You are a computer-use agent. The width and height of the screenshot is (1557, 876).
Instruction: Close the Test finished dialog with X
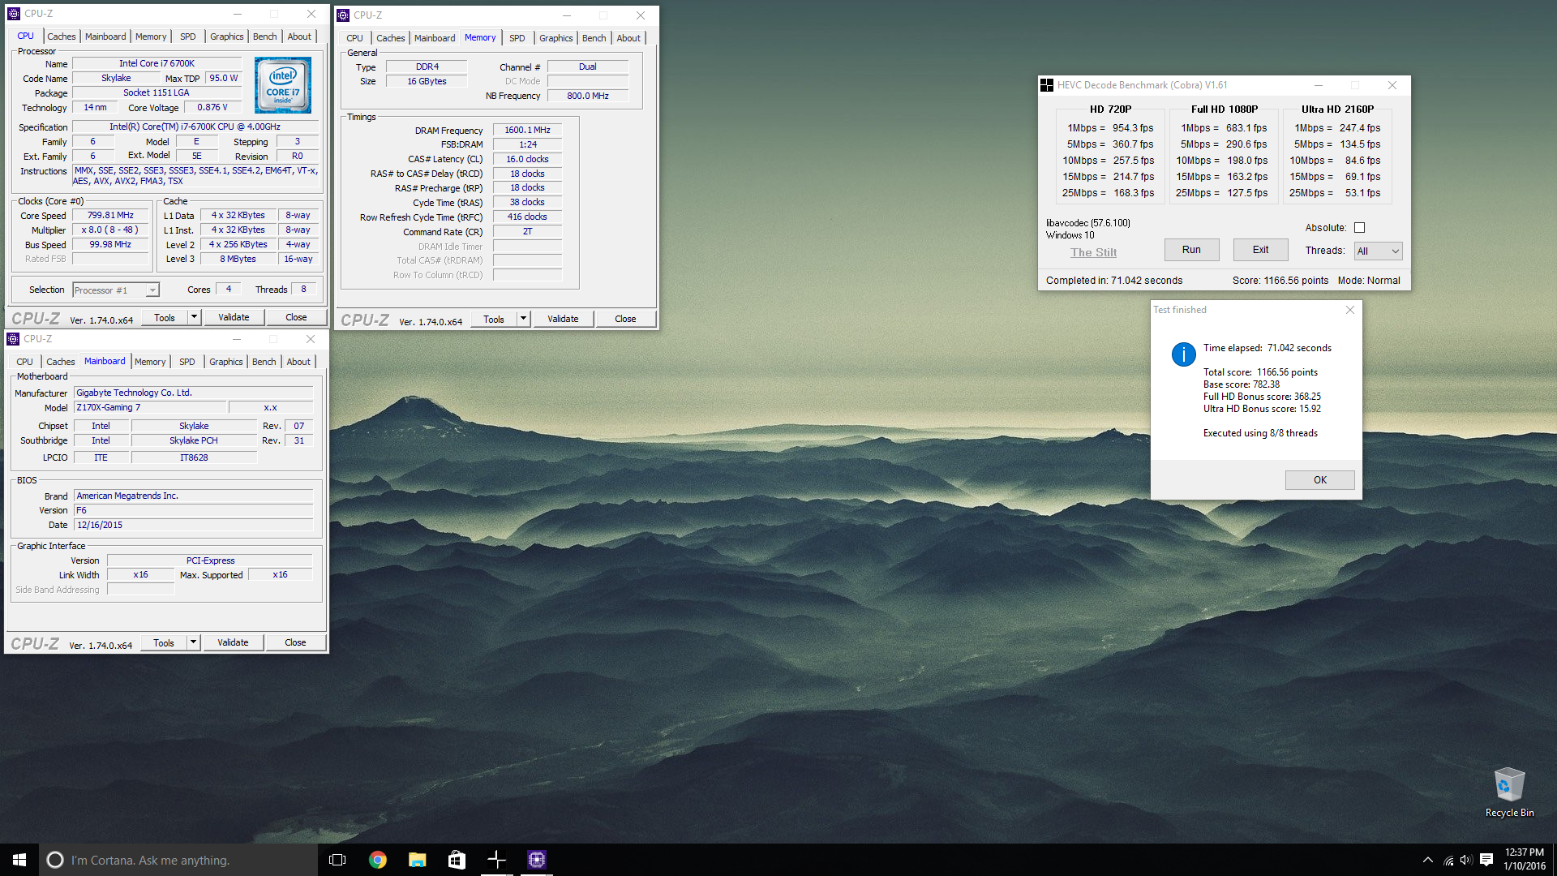click(1350, 310)
